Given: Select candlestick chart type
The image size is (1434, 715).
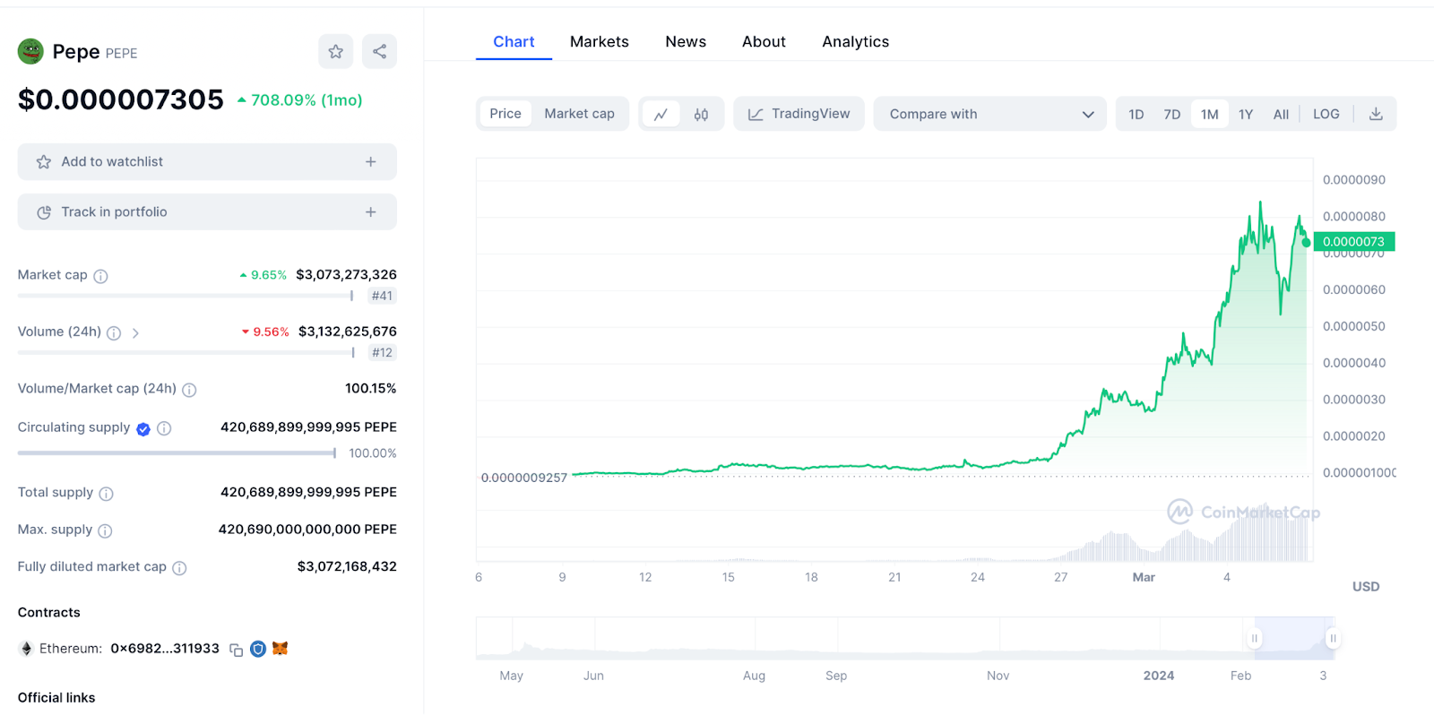Looking at the screenshot, I should 701,115.
